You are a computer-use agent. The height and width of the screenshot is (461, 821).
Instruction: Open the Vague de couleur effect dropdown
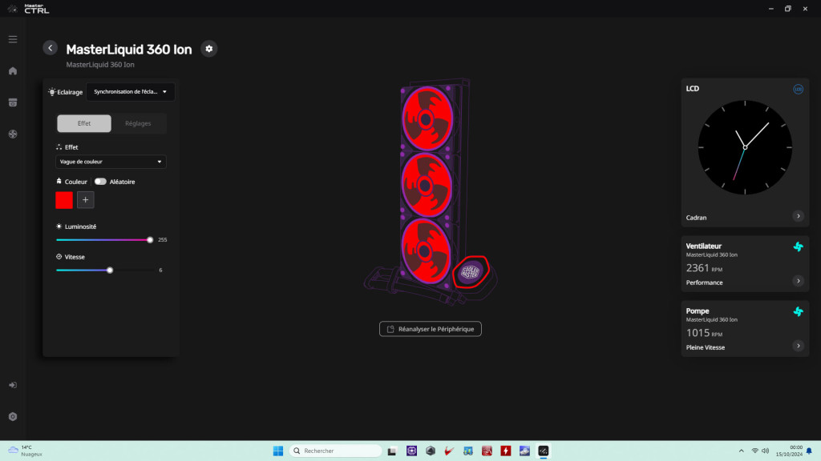click(x=111, y=162)
